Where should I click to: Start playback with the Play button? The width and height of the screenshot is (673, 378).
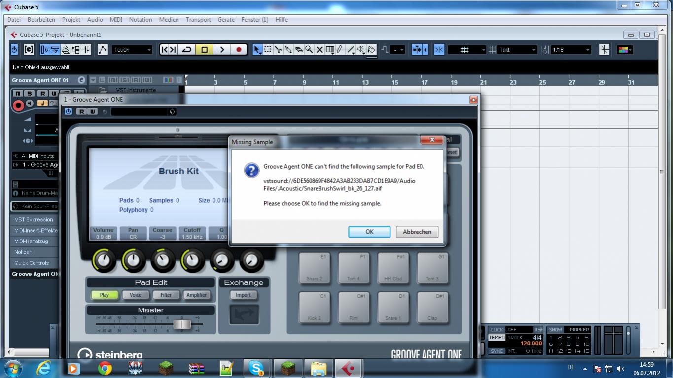[222, 50]
